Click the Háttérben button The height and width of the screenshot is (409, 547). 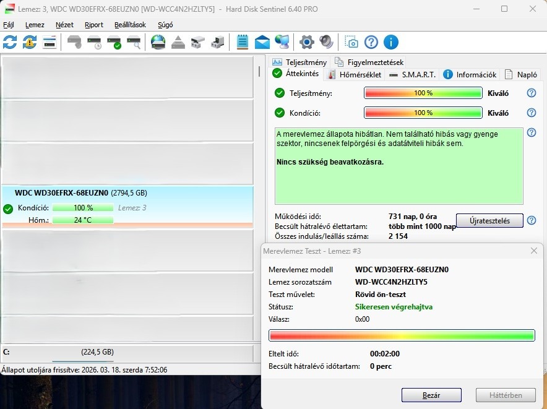pos(506,395)
